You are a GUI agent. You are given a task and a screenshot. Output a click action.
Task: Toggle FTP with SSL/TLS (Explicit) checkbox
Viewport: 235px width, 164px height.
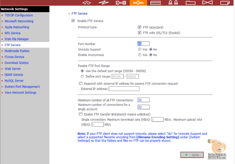[139, 33]
